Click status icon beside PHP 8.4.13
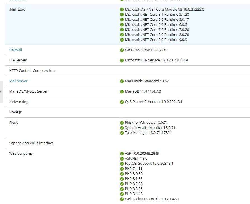Viewport: 250px width, 204px height. tap(122, 194)
